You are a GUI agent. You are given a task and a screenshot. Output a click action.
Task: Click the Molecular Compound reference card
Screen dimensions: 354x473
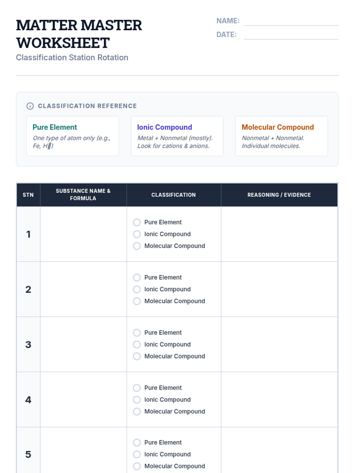[281, 136]
